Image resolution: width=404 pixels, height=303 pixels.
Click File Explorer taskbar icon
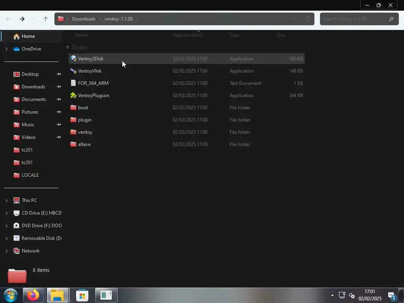pos(58,295)
